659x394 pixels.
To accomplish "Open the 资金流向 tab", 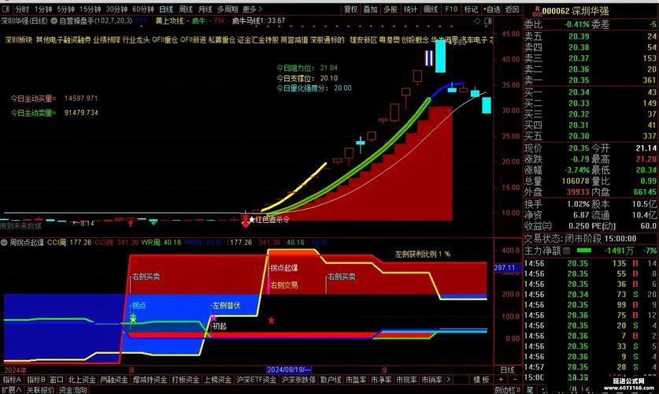I will pyautogui.click(x=72, y=390).
